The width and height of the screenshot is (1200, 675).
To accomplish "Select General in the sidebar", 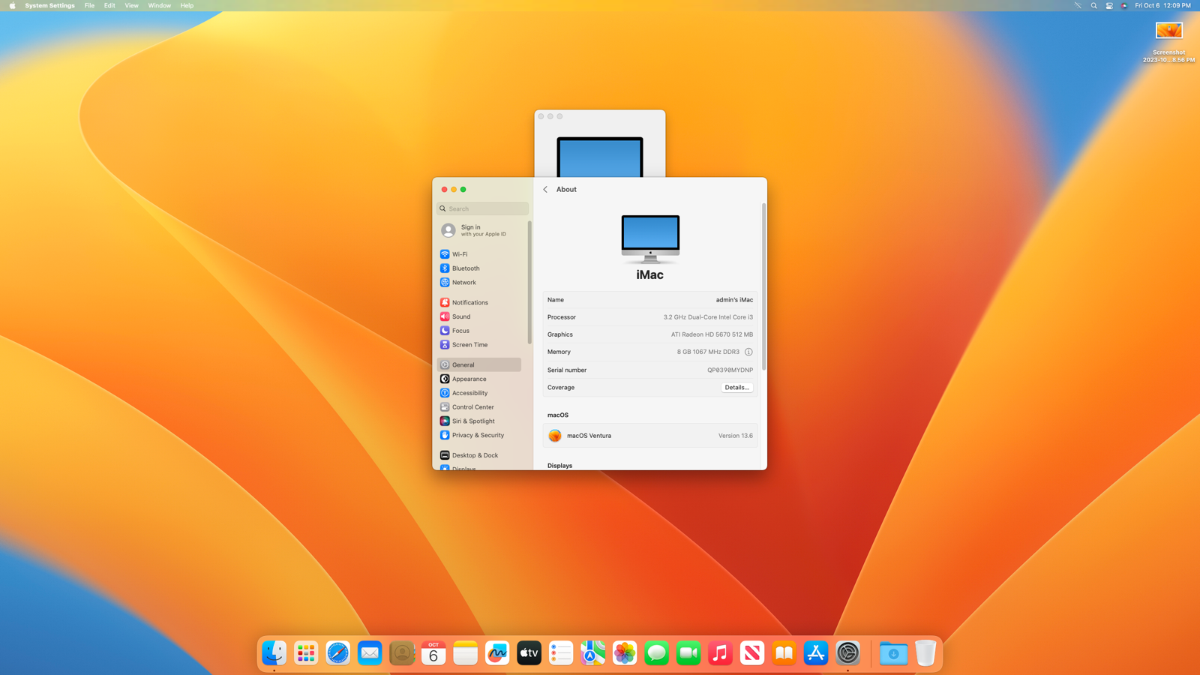I will click(478, 364).
